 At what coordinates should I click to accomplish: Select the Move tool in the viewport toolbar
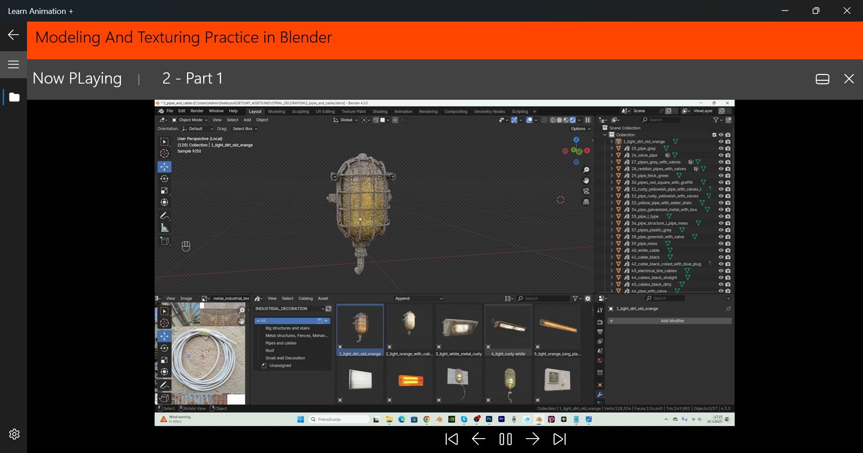pyautogui.click(x=165, y=166)
